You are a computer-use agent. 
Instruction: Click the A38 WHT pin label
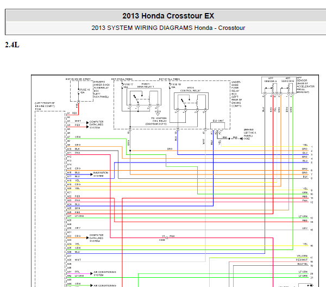74,260
